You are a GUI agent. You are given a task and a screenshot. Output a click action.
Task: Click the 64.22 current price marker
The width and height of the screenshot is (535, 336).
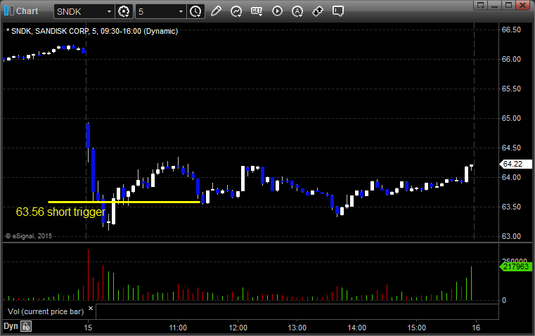pos(515,164)
